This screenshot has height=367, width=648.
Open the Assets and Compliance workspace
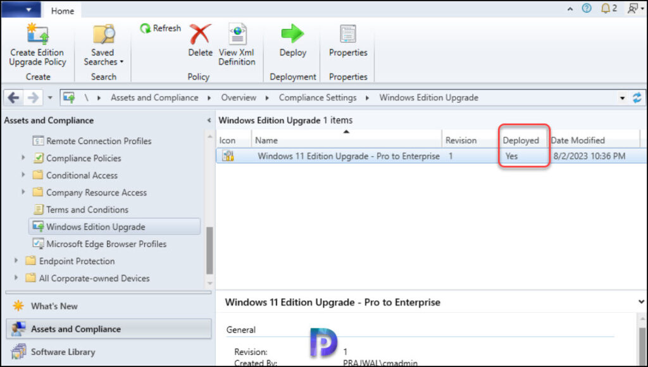109,329
